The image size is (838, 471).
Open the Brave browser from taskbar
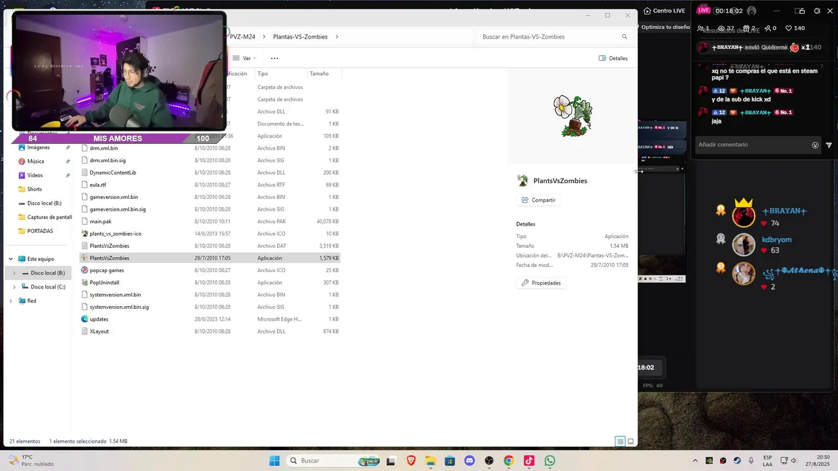tap(410, 461)
